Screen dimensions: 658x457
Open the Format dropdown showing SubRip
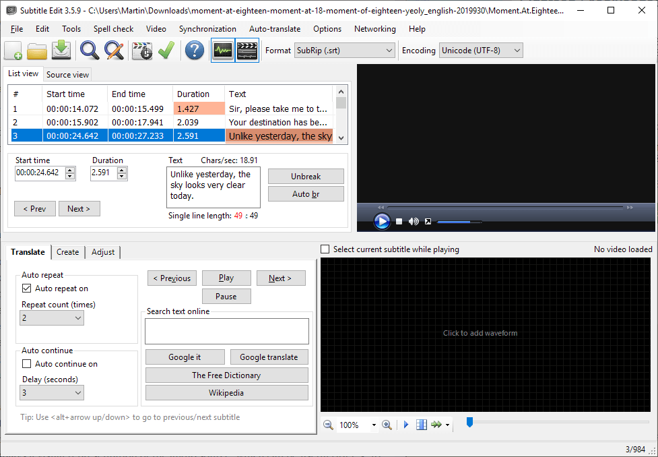pos(344,50)
